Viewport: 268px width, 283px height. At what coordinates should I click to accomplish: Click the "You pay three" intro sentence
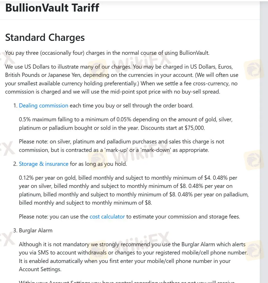click(107, 53)
